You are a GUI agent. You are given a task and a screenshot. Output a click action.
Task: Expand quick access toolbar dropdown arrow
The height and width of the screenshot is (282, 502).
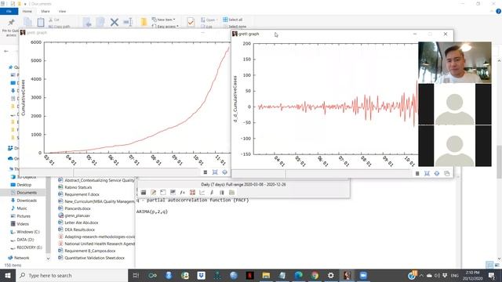point(25,4)
